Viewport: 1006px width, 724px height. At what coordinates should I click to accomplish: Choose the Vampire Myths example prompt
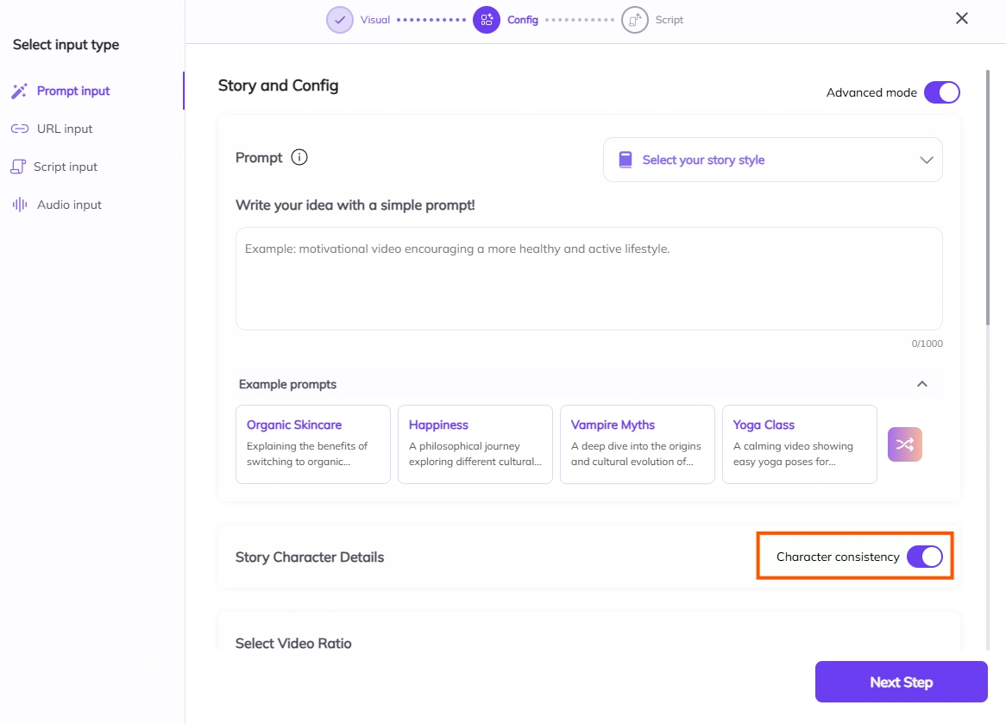[x=638, y=444]
